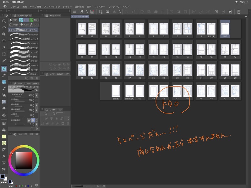
Task: Open the アニメーション menu
Action: click(x=52, y=7)
